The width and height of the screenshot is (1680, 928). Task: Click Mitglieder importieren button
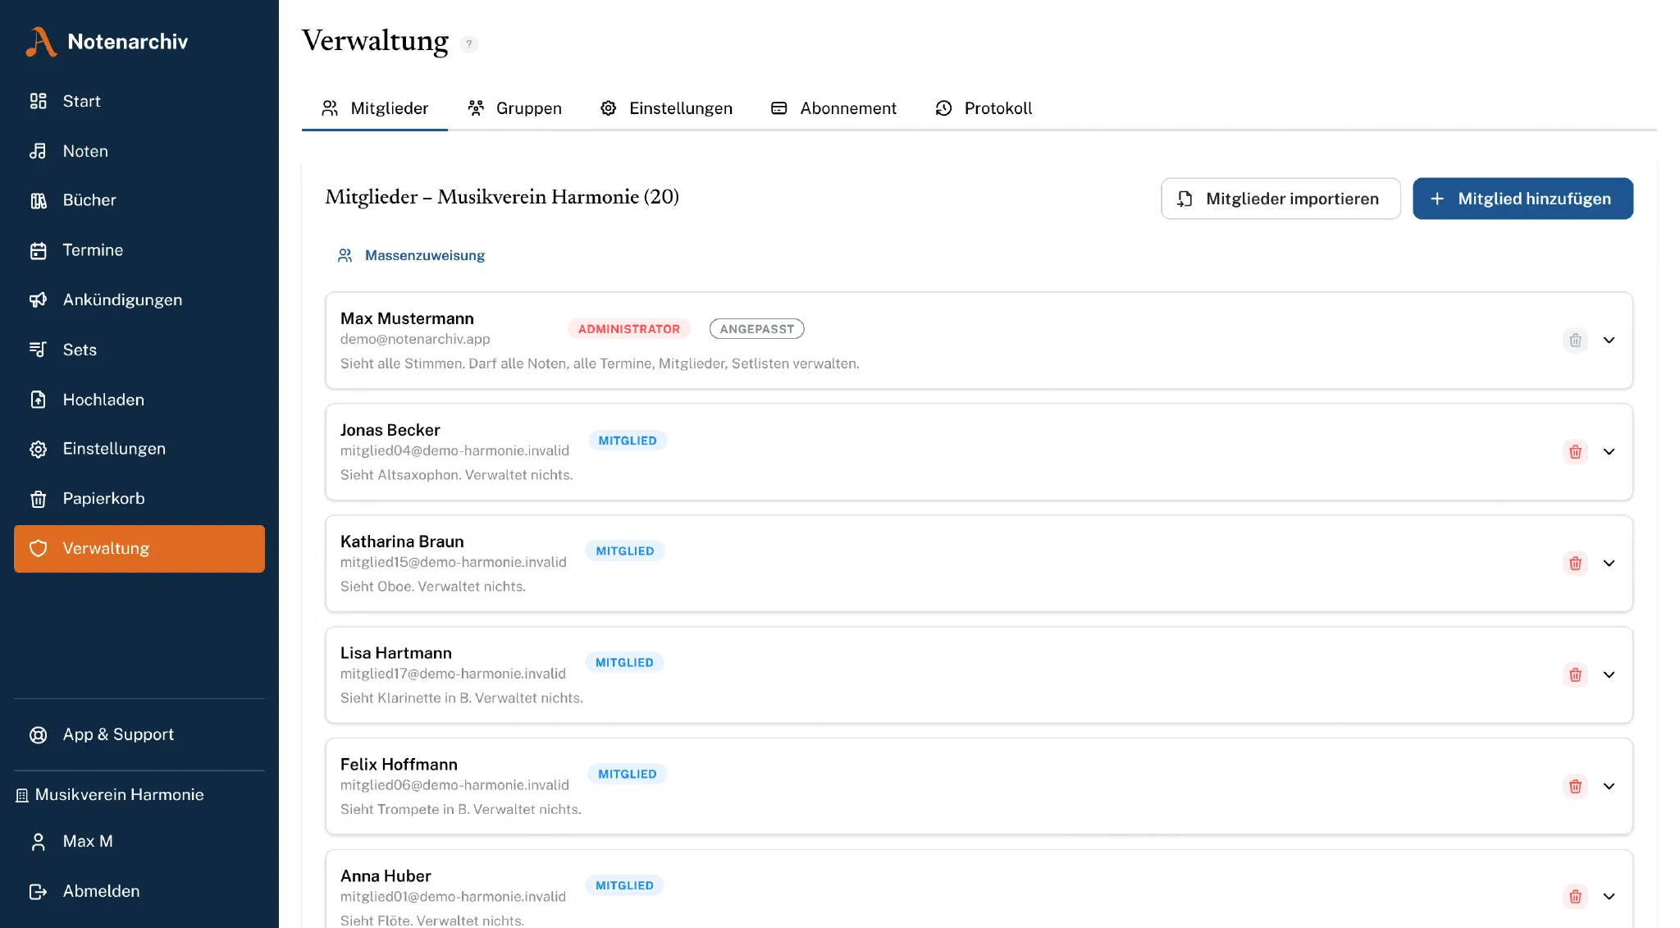[x=1281, y=199]
